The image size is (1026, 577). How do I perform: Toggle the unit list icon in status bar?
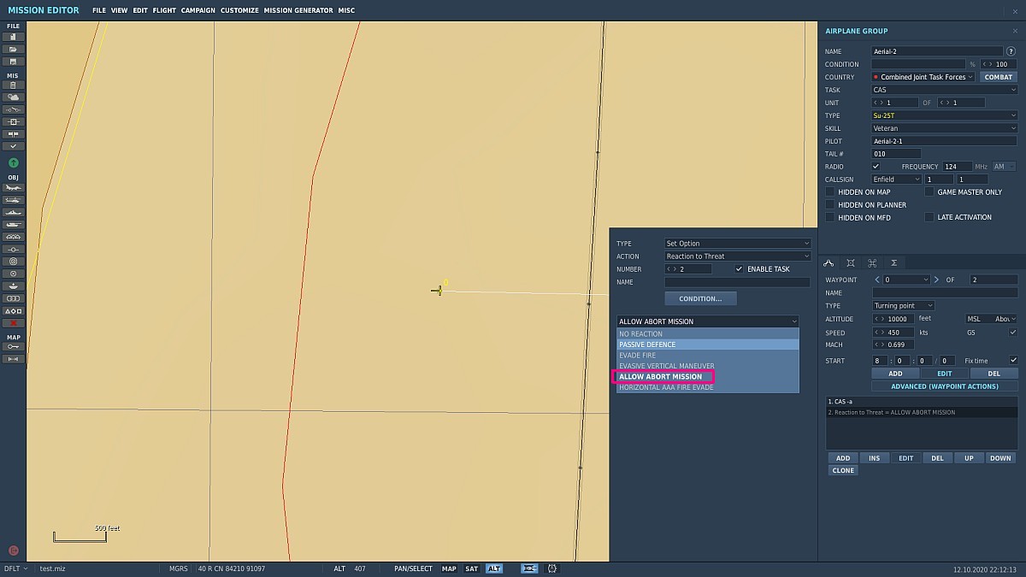(530, 568)
